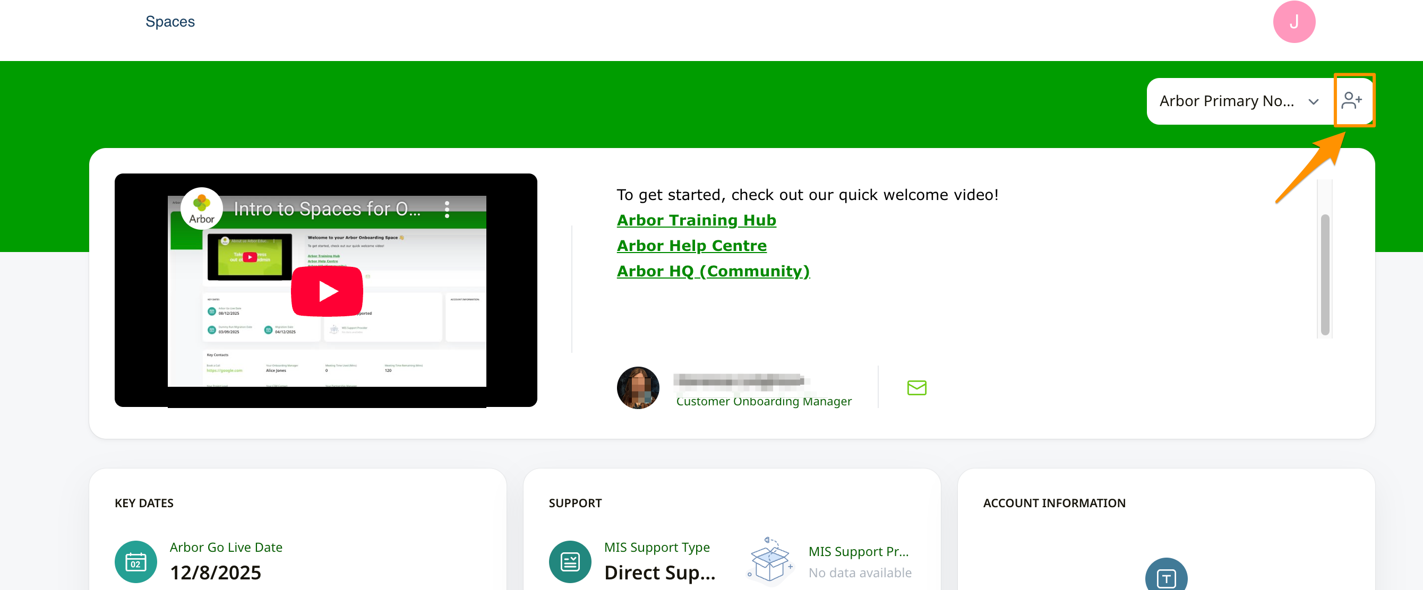1423x590 pixels.
Task: Expand the Arbor Primary school dropdown
Action: point(1227,101)
